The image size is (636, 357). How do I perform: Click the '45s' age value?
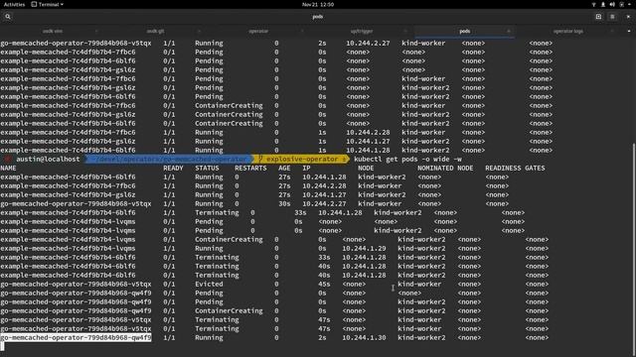[324, 285]
